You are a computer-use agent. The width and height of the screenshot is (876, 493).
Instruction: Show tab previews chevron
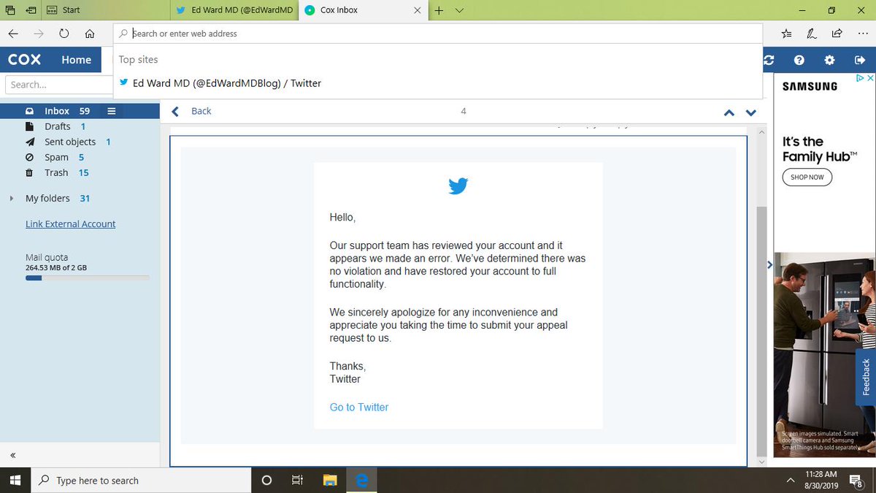click(459, 10)
